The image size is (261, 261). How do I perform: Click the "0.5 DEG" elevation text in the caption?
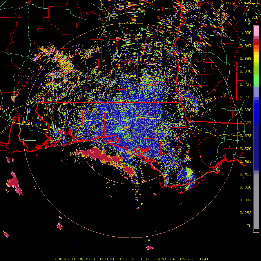pyautogui.click(x=139, y=259)
